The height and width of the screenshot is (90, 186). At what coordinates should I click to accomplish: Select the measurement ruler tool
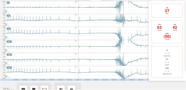pyautogui.click(x=44, y=88)
